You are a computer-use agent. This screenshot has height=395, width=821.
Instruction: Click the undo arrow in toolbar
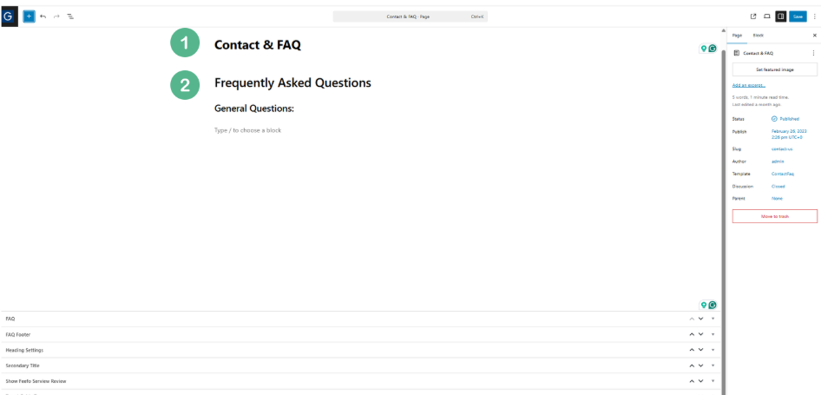point(43,16)
